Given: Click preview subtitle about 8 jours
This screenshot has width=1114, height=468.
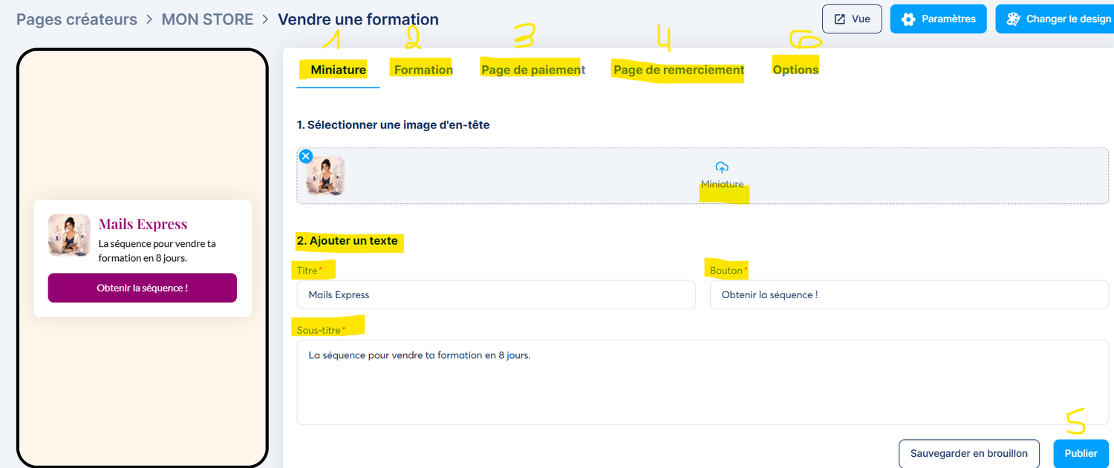Looking at the screenshot, I should (157, 251).
